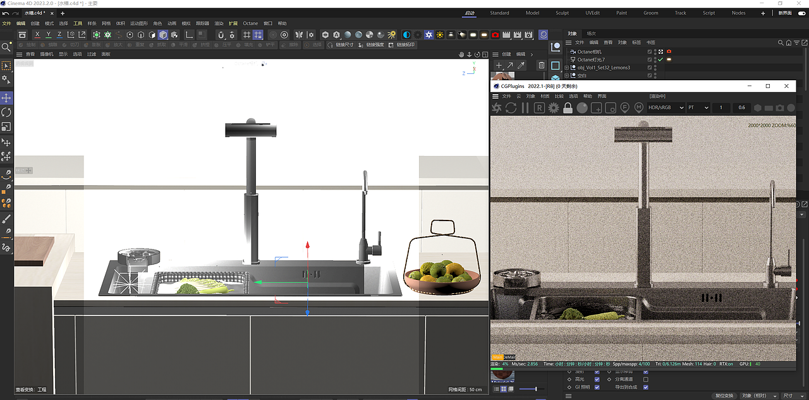The image size is (809, 400).
Task: Open the 文件 menu in main menu bar
Action: [x=6, y=23]
